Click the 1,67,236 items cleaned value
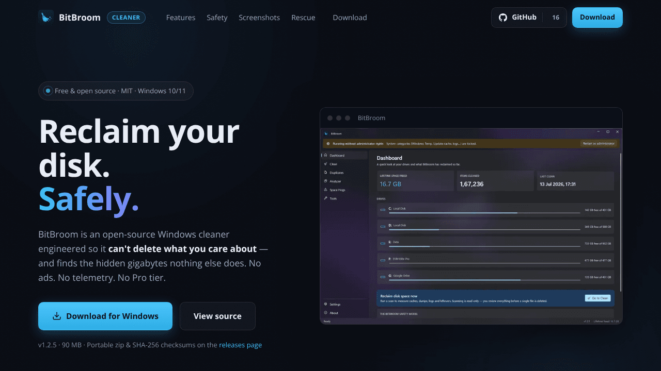661x371 pixels. pyautogui.click(x=471, y=184)
